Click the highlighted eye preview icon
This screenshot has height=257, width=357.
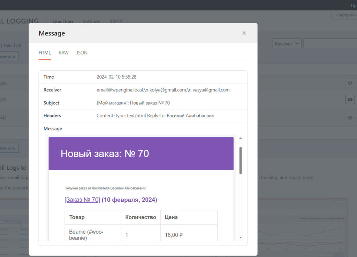pos(350,99)
